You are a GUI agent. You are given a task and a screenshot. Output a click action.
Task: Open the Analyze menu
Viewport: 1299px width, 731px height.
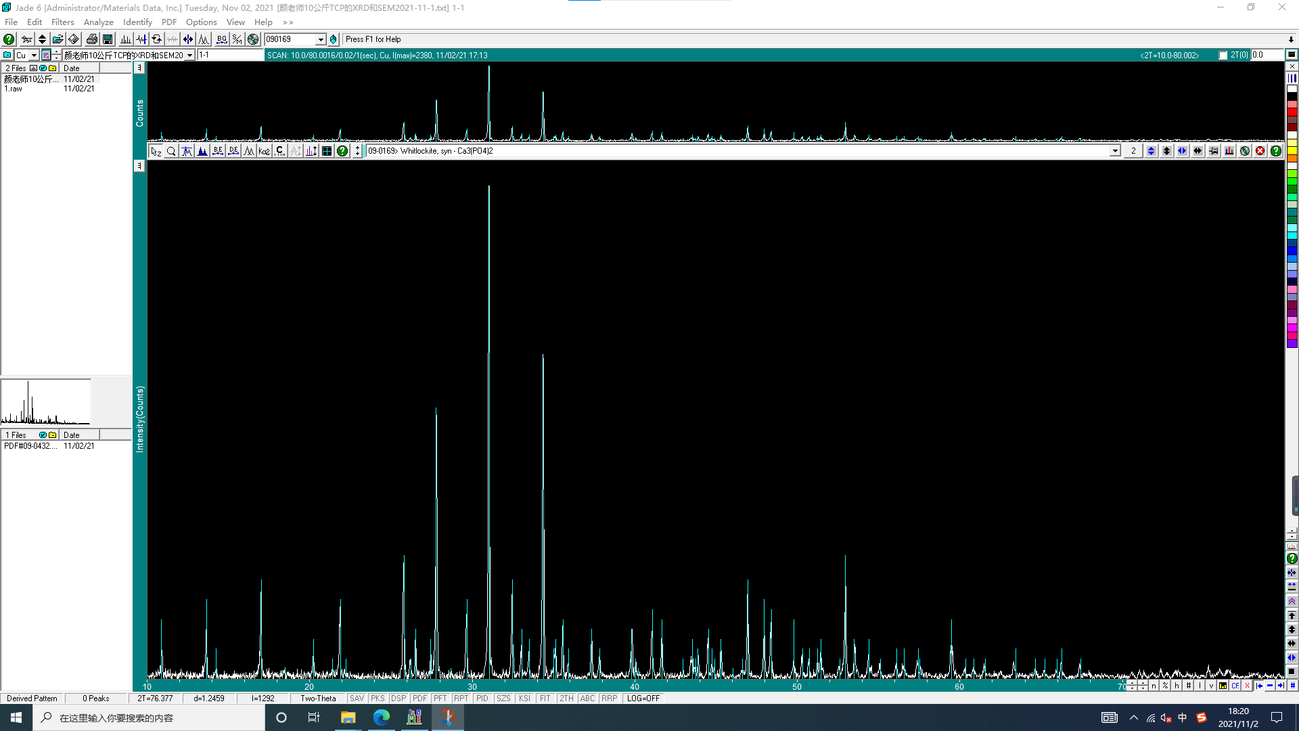point(98,22)
